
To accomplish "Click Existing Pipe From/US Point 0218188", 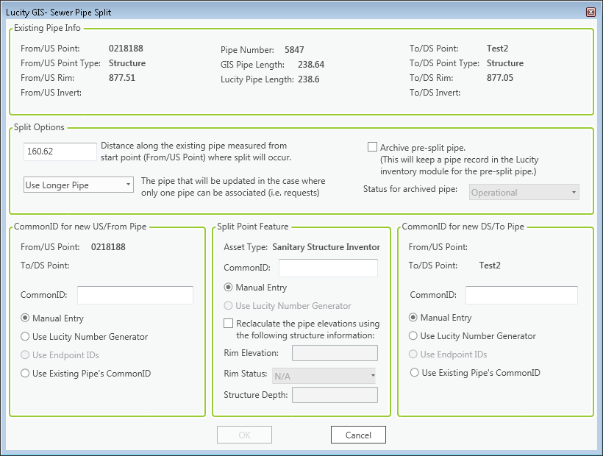I will pos(126,49).
